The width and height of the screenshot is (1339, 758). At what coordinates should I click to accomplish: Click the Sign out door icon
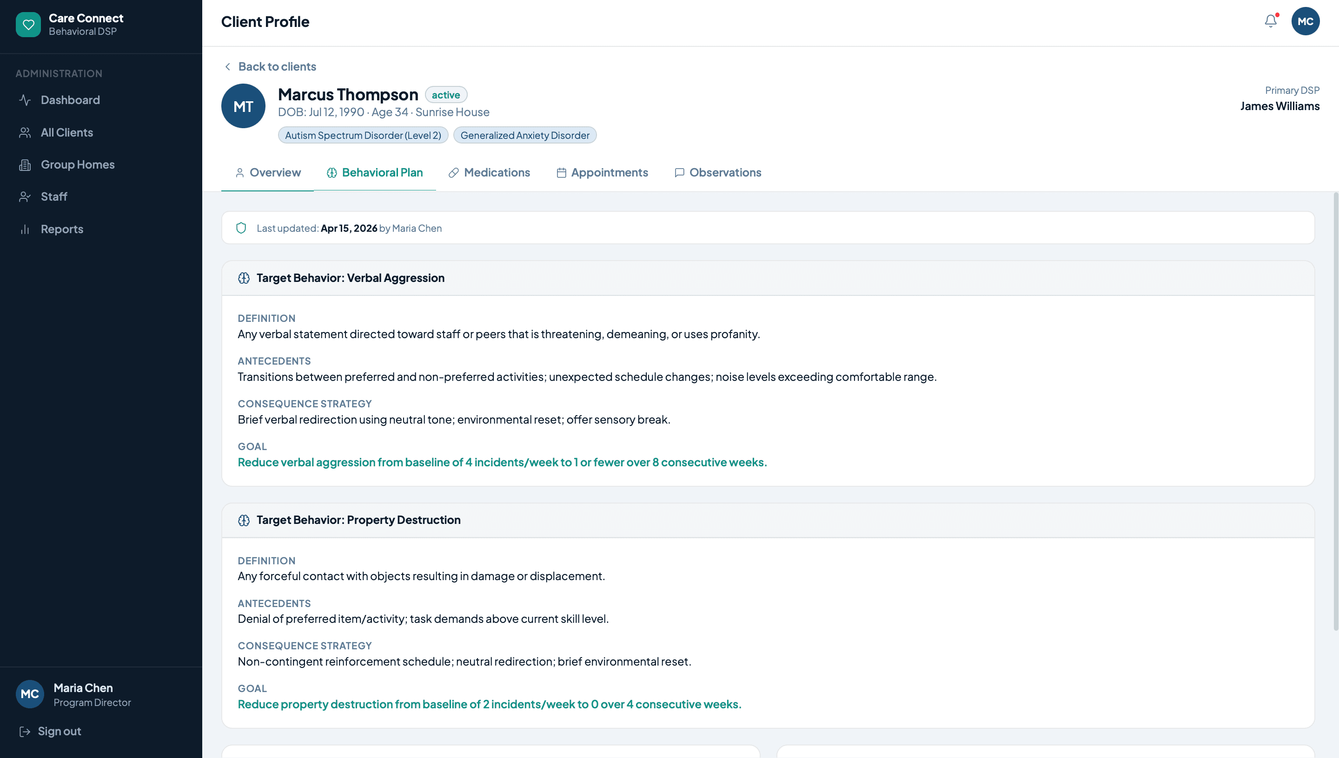[25, 732]
